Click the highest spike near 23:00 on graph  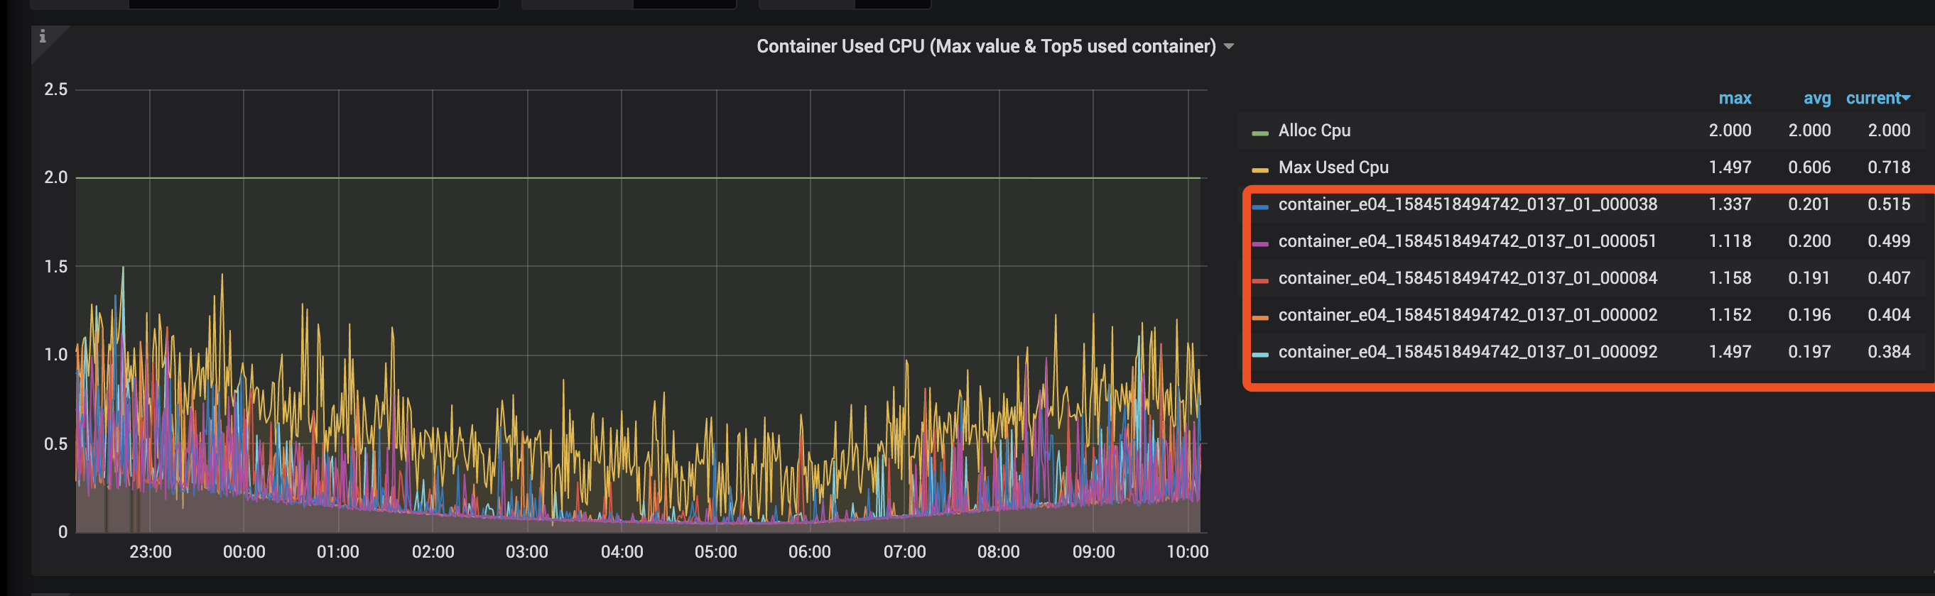(123, 269)
